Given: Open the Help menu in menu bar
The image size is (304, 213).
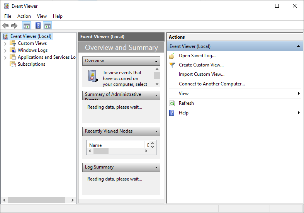Looking at the screenshot, I should tap(58, 16).
